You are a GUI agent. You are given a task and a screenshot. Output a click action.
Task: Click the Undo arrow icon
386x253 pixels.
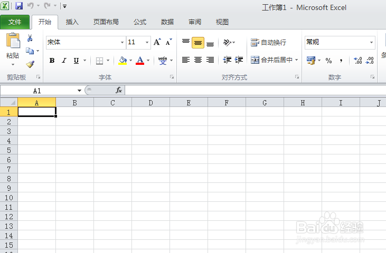(31, 5)
